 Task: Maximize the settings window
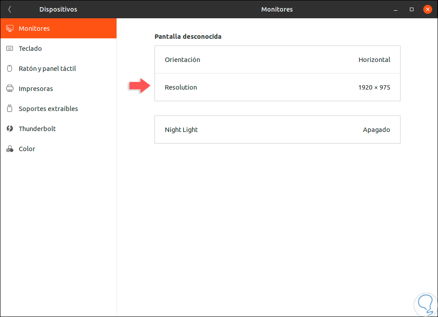(x=412, y=9)
